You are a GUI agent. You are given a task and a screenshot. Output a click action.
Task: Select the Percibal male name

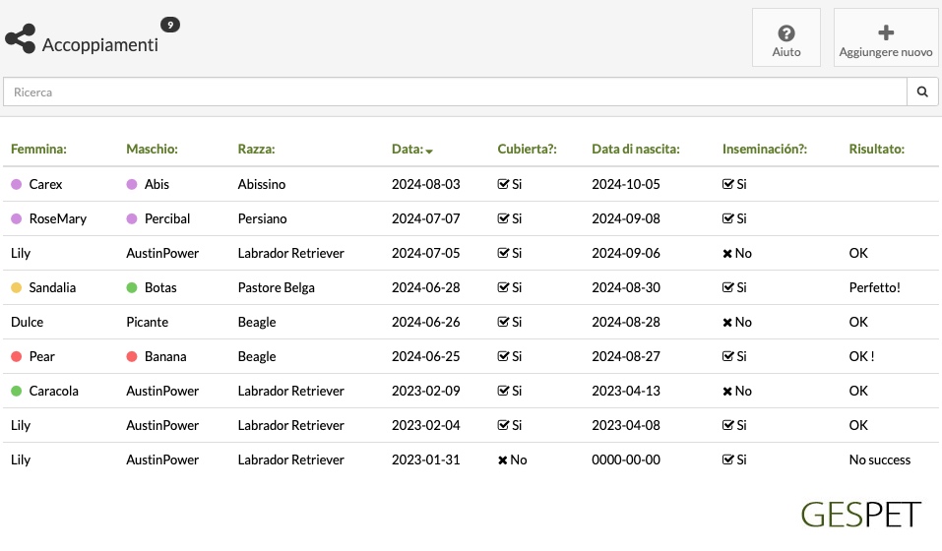click(167, 218)
